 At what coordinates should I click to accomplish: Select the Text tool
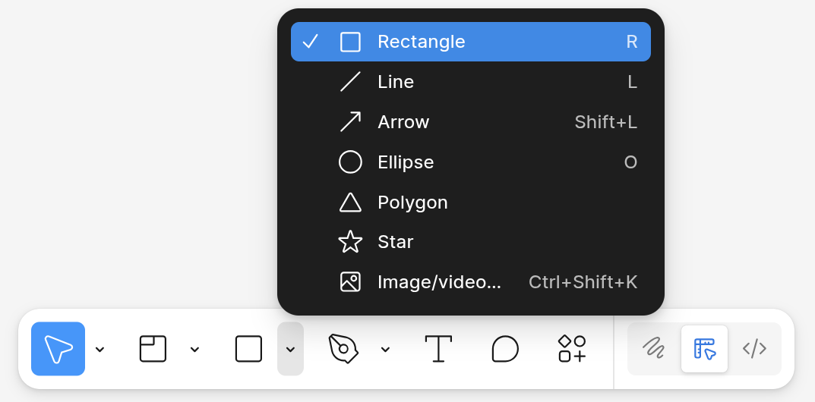click(438, 349)
